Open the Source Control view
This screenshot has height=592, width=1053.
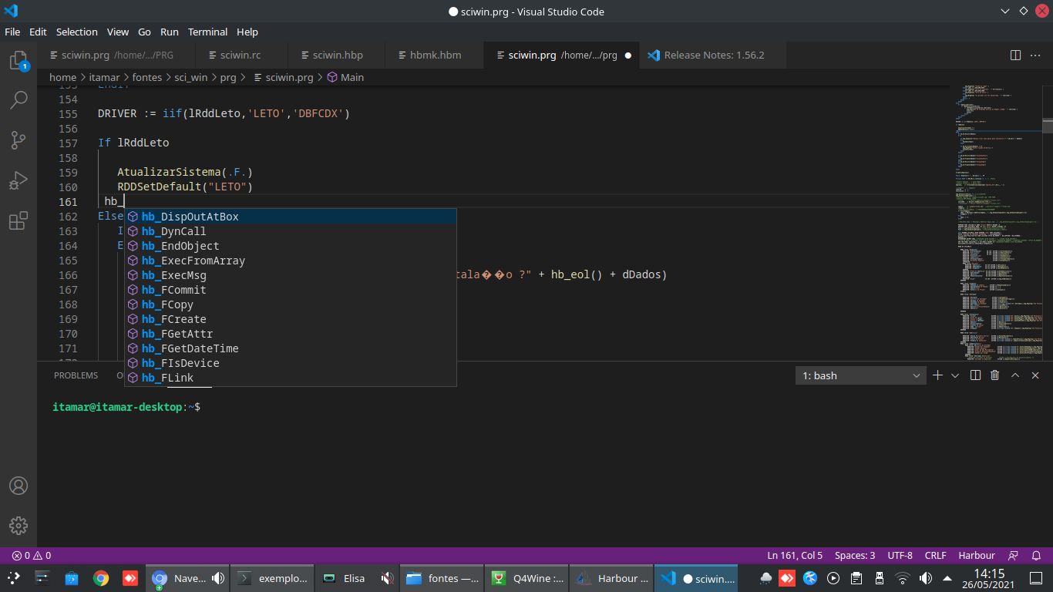click(19, 140)
